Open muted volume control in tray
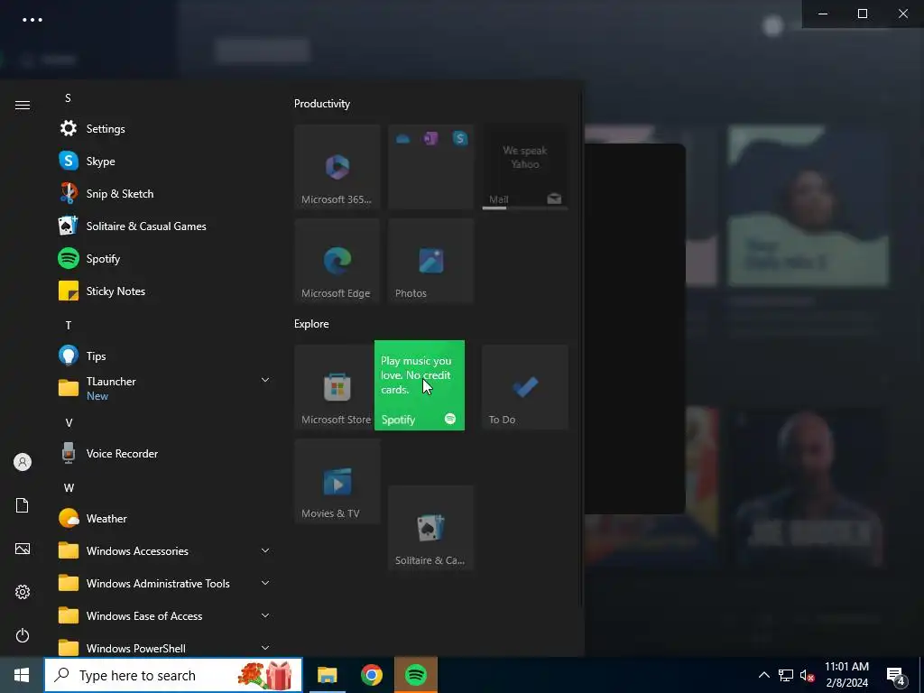Screen dimensions: 924x693 click(x=807, y=675)
